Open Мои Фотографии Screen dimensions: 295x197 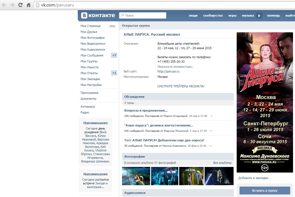93,38
